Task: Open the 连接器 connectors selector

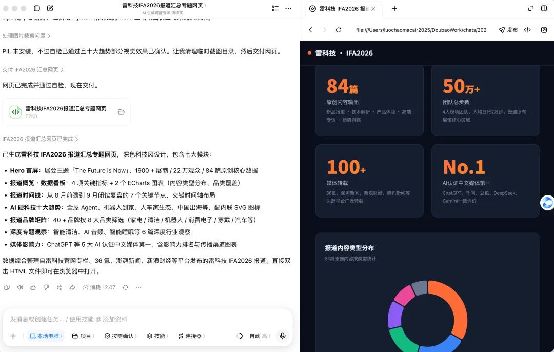Action: pos(191,336)
